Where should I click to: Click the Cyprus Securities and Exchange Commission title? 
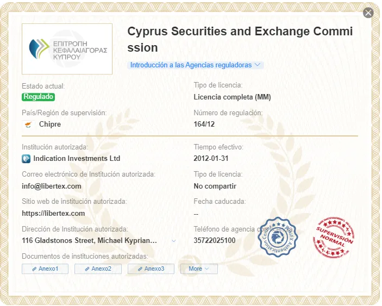tap(240, 39)
